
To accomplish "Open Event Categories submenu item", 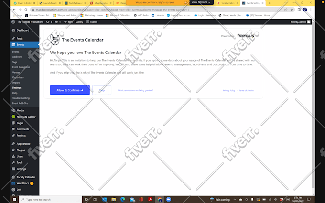I will coord(21,67).
